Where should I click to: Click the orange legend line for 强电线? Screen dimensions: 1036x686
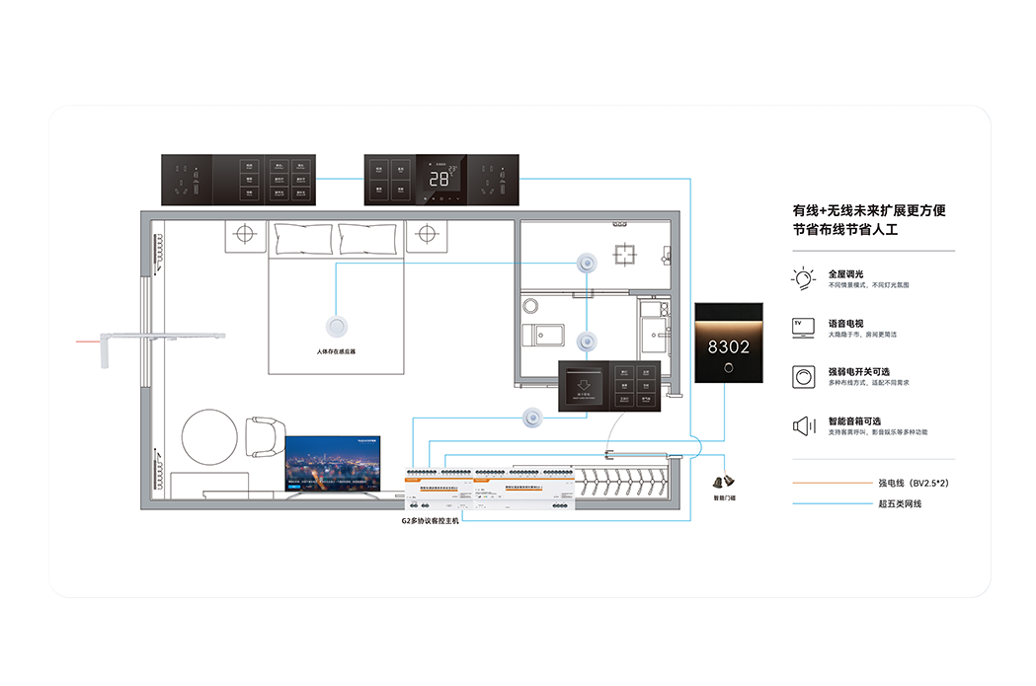(x=833, y=484)
